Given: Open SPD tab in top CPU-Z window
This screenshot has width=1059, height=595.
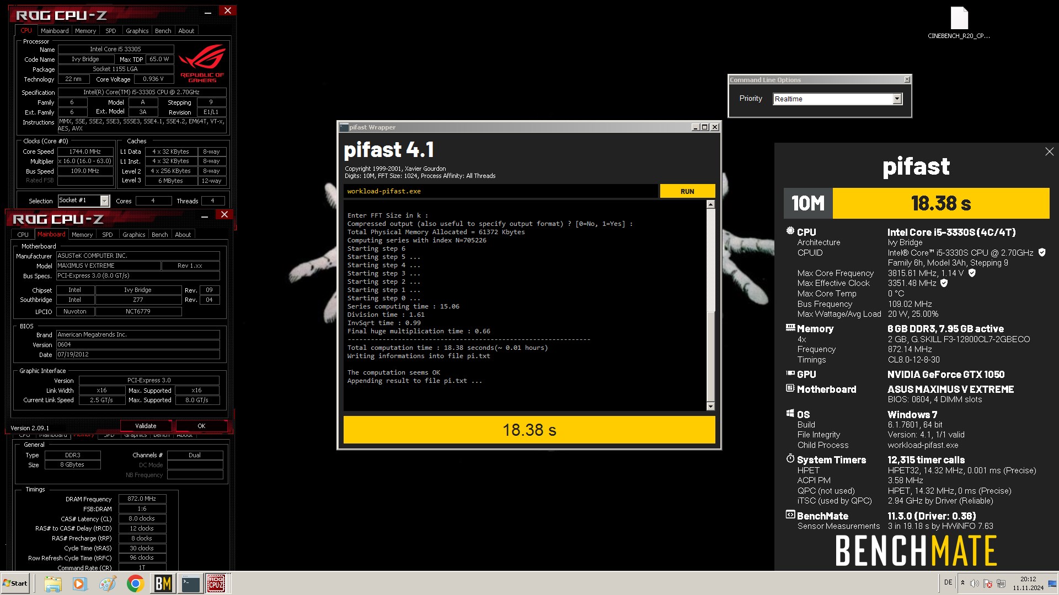Looking at the screenshot, I should (x=110, y=31).
